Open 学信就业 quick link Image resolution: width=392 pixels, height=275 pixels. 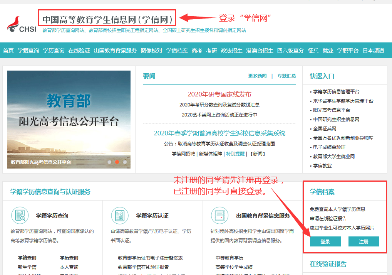coord(322,166)
